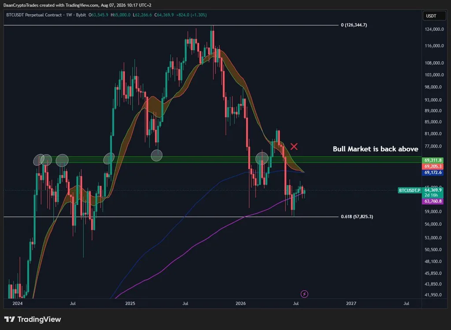Click the grey circle marker near early 2026

point(262,158)
